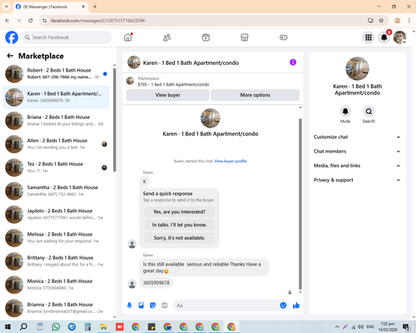
Task: Send a voice clip with the microphone icon
Action: 130,306
